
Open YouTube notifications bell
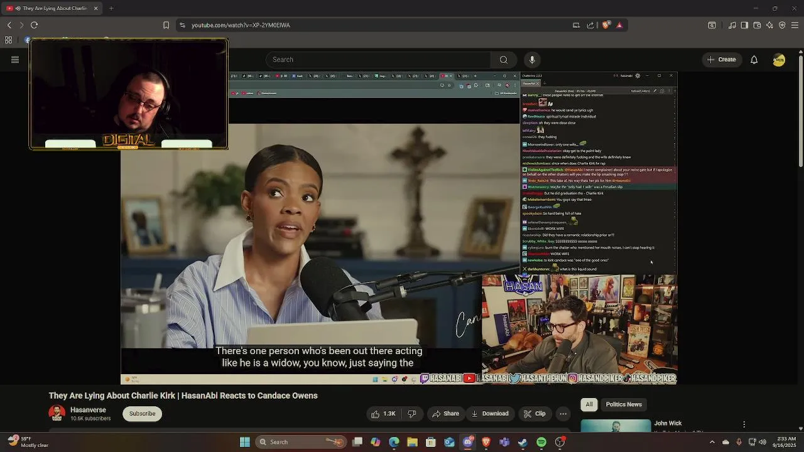click(754, 60)
